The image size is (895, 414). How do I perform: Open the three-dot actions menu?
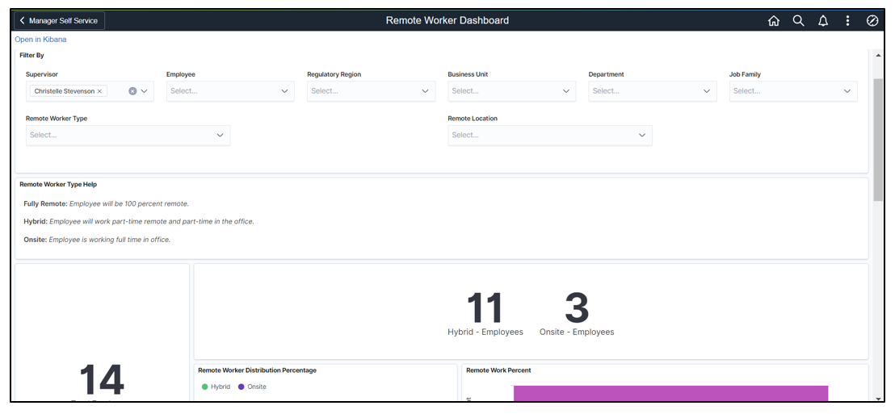[847, 21]
